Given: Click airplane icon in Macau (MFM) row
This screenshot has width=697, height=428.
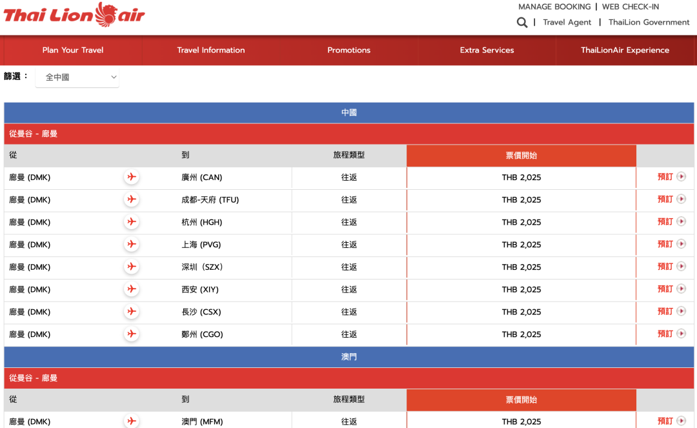Looking at the screenshot, I should [x=132, y=421].
